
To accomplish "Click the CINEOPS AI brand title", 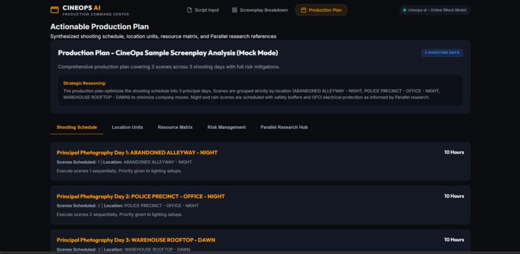I will (x=81, y=8).
